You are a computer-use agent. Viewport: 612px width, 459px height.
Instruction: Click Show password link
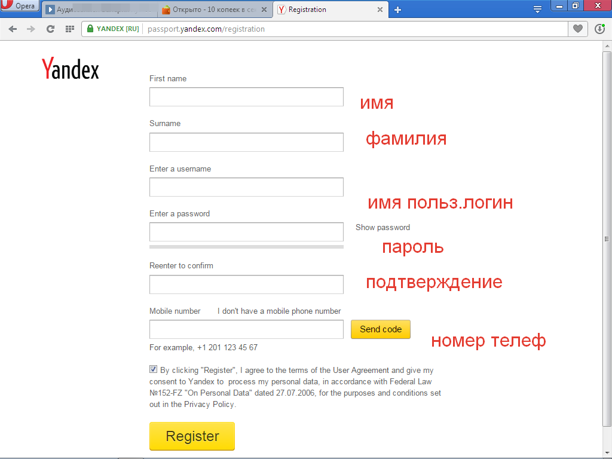pos(382,228)
